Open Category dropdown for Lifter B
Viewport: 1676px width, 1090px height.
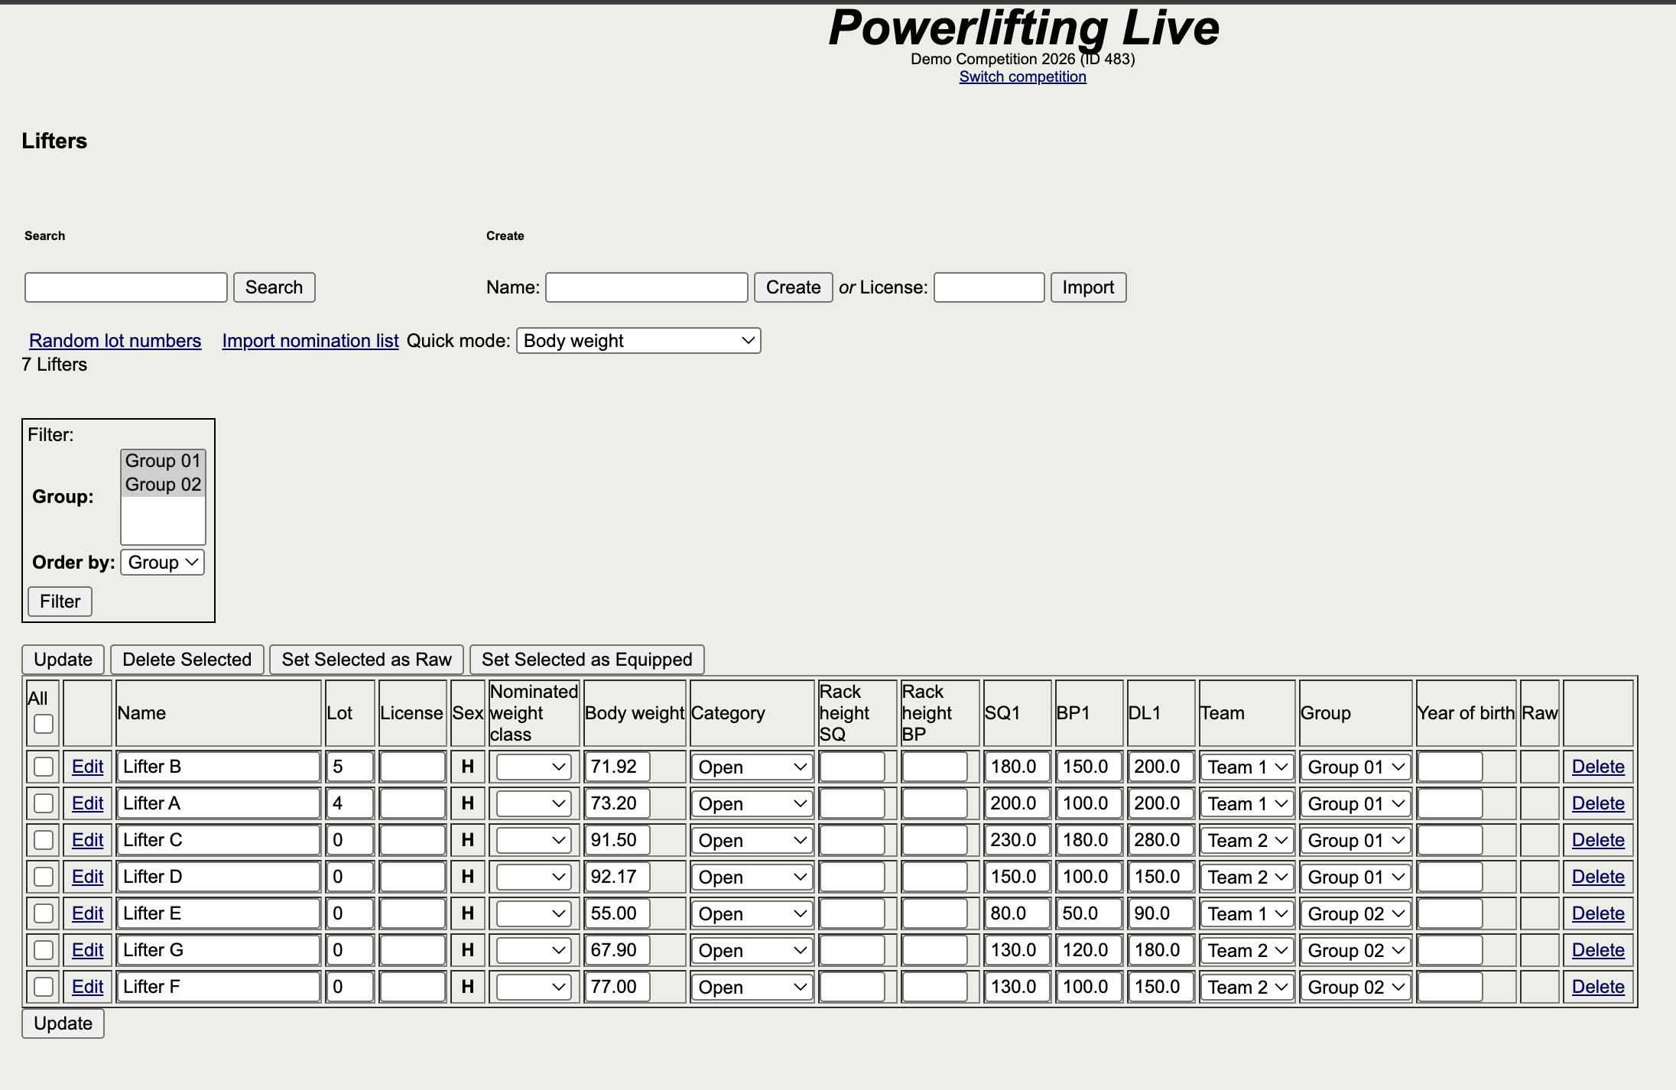752,767
